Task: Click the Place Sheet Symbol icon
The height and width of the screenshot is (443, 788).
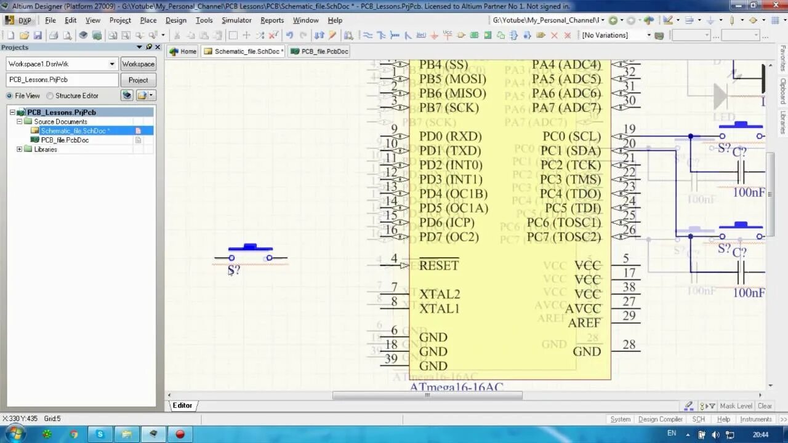Action: pyautogui.click(x=474, y=36)
